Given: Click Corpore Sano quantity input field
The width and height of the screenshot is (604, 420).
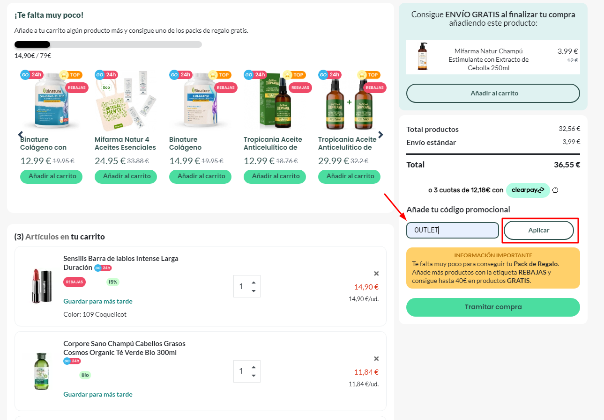Looking at the screenshot, I should click(241, 371).
